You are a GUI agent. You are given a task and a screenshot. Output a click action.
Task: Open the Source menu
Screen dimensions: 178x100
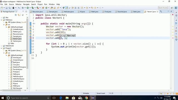click(11, 4)
